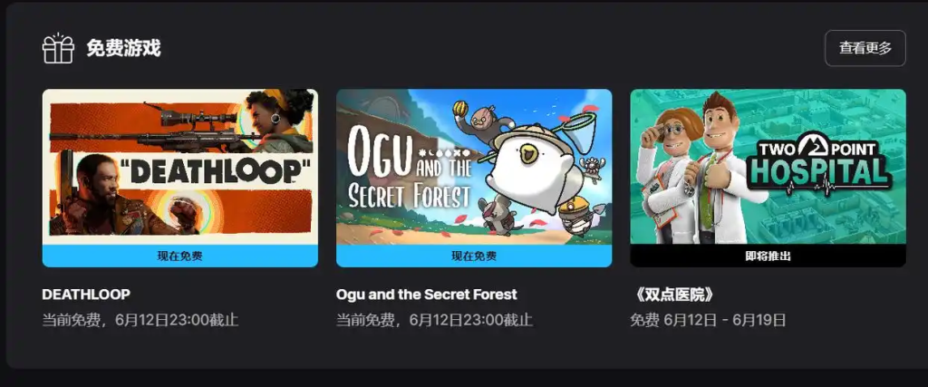Click the gift box icon beside 免费游戏

point(58,48)
